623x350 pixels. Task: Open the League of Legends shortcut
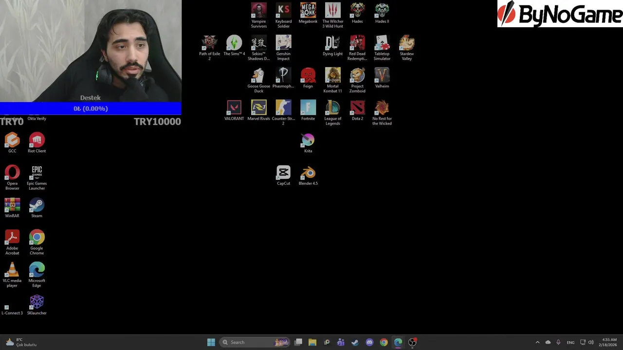tap(333, 112)
